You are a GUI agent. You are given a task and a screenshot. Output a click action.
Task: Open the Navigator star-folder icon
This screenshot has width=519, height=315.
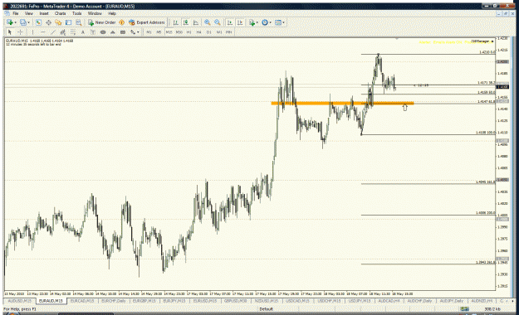click(58, 22)
